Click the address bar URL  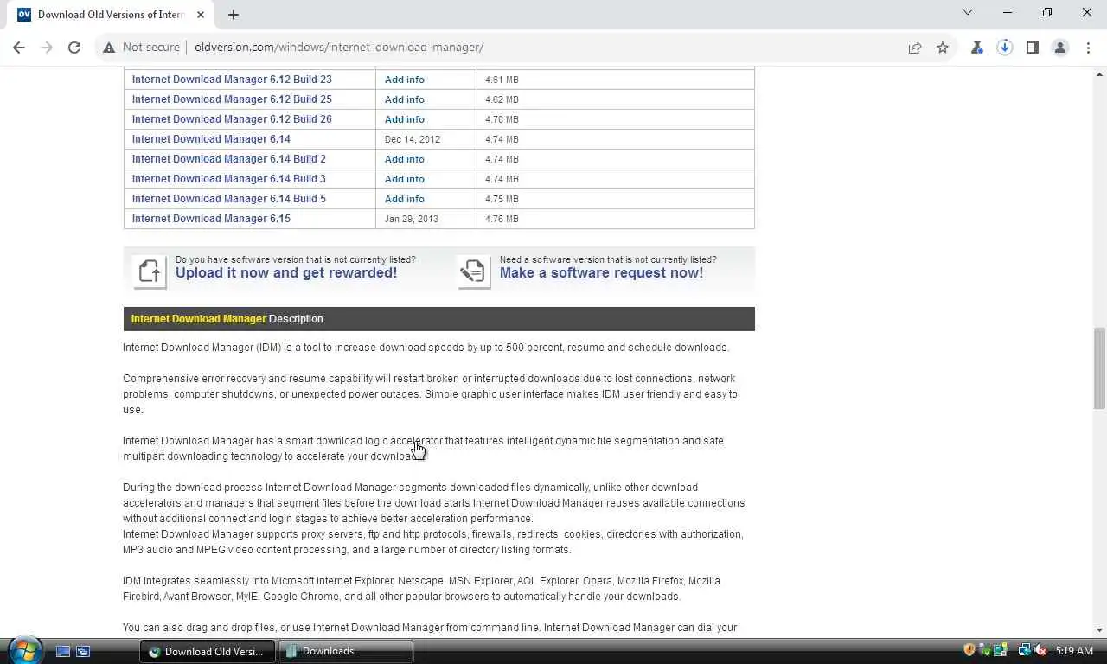coord(339,48)
